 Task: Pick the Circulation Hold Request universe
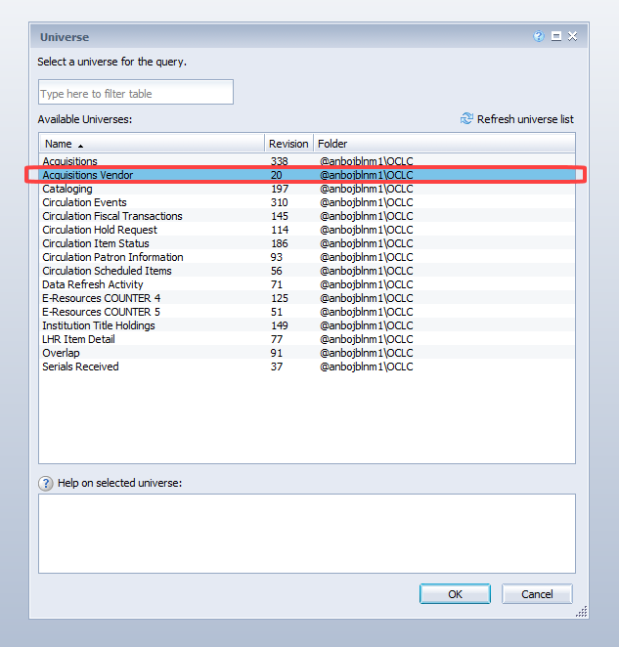coord(307,230)
